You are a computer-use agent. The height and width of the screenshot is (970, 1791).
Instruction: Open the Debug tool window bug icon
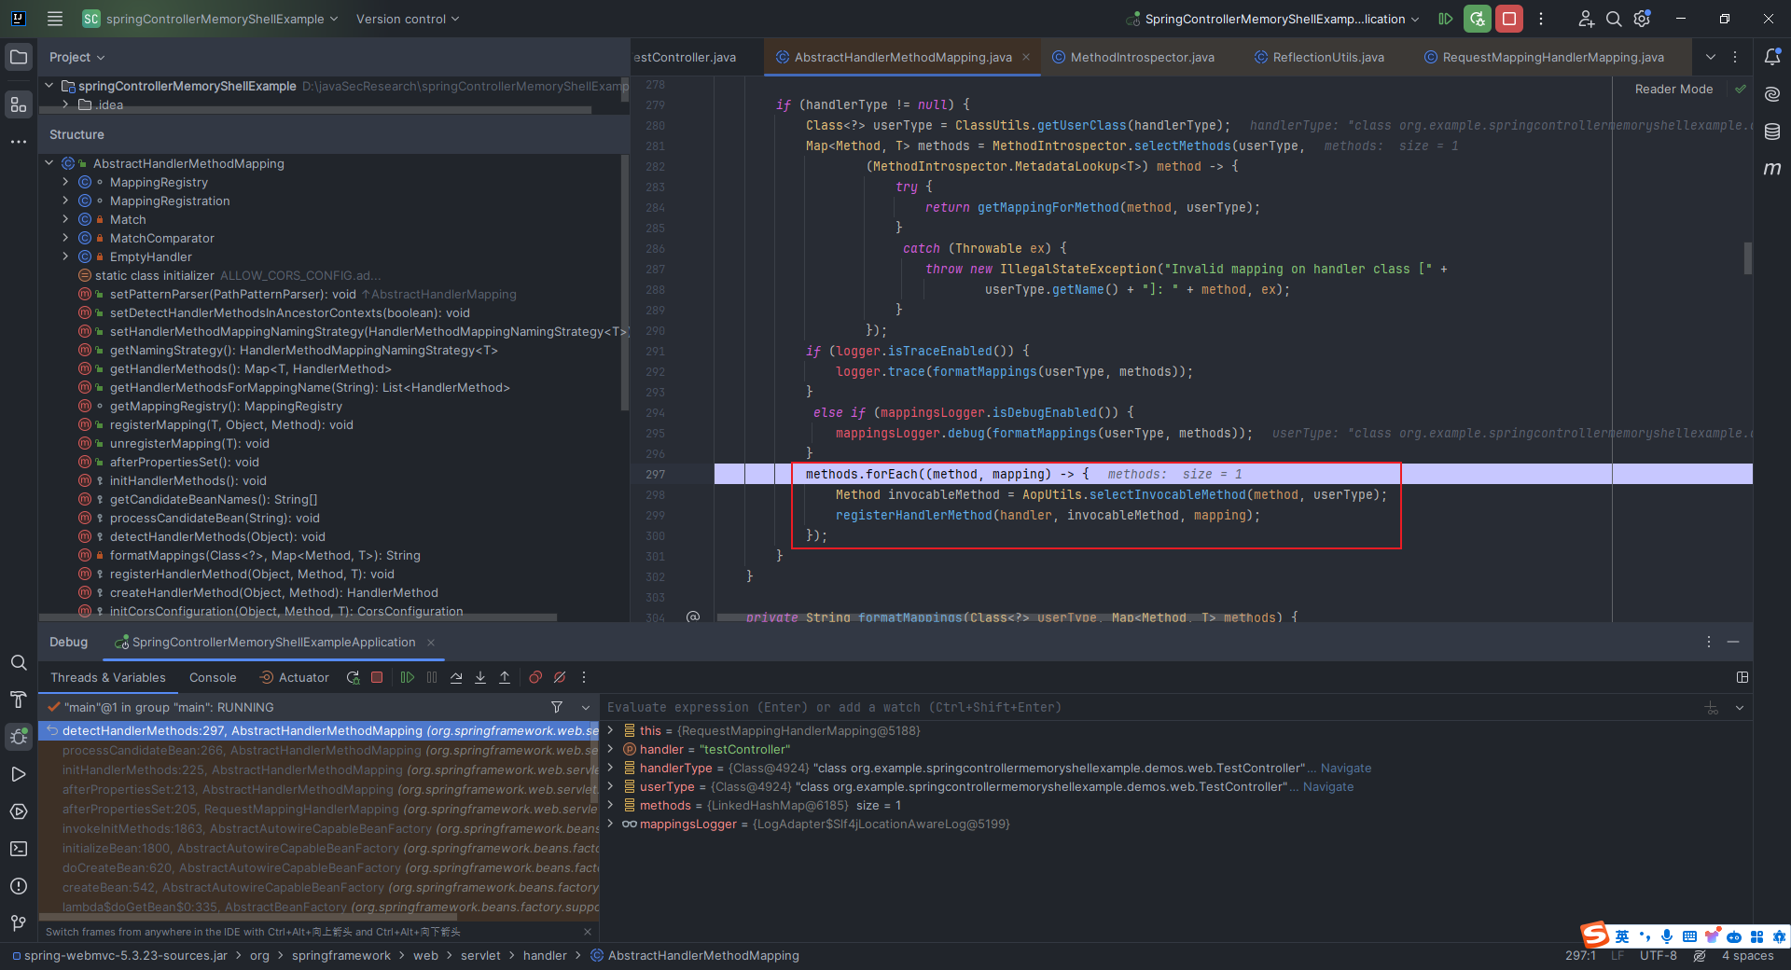[19, 737]
